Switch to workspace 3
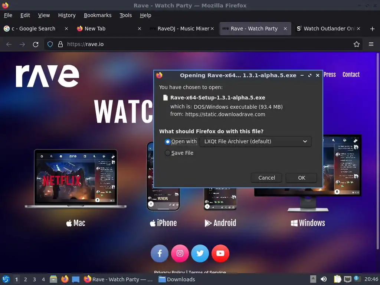The height and width of the screenshot is (285, 380). (35, 280)
